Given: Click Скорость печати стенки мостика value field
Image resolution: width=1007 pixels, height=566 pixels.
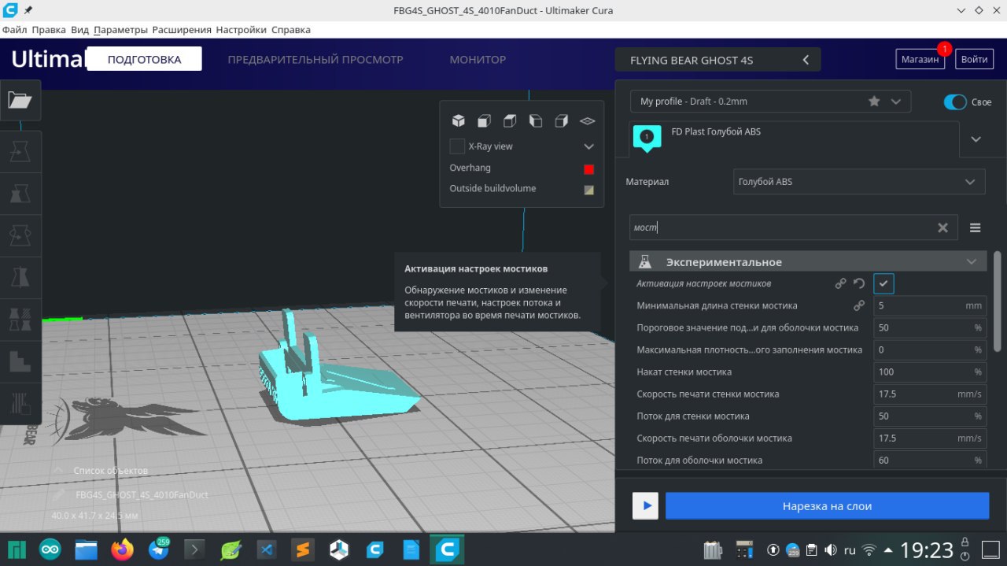Looking at the screenshot, I should pos(930,394).
